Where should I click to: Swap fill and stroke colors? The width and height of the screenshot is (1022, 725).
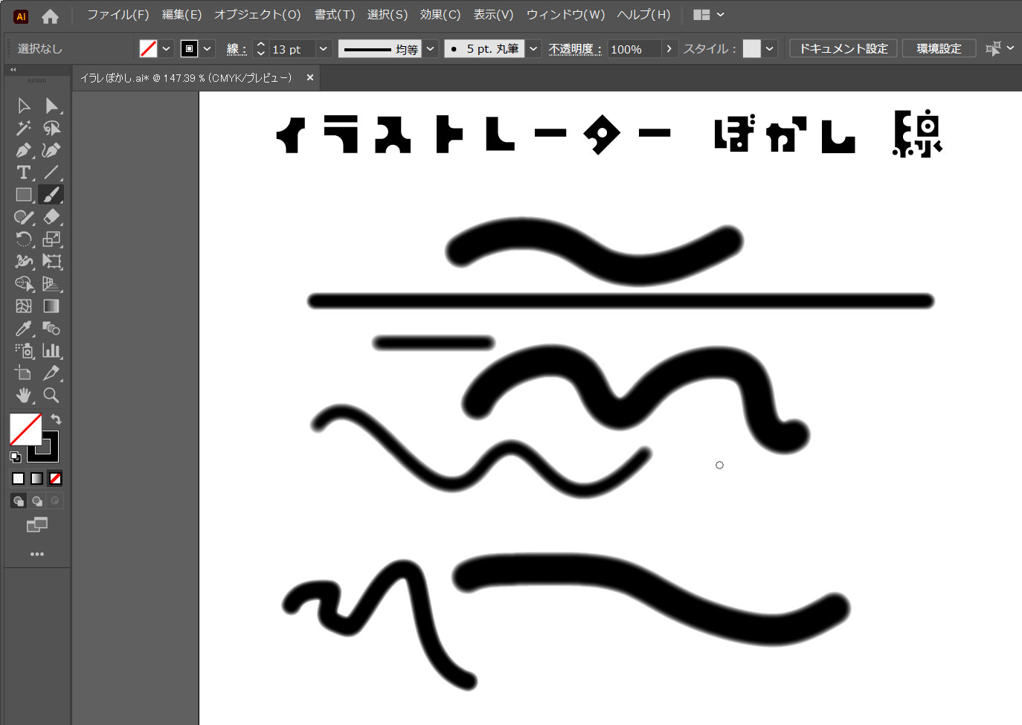[56, 419]
